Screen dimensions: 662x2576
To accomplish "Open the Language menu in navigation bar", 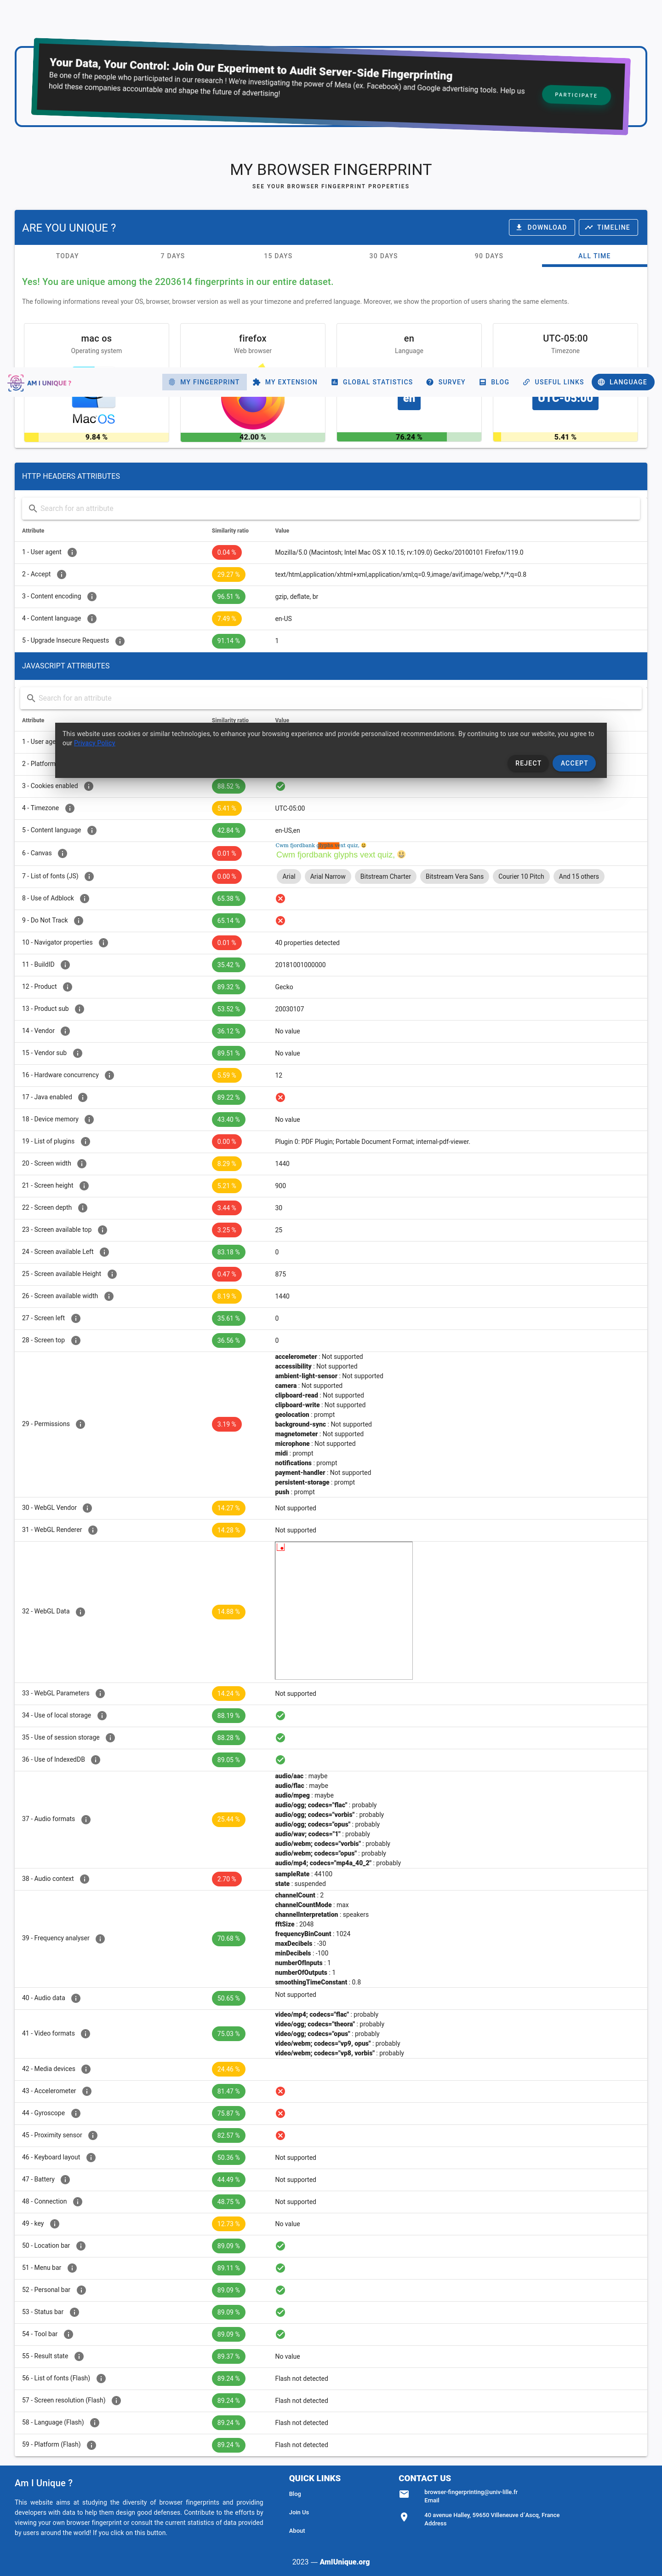I will coord(623,382).
